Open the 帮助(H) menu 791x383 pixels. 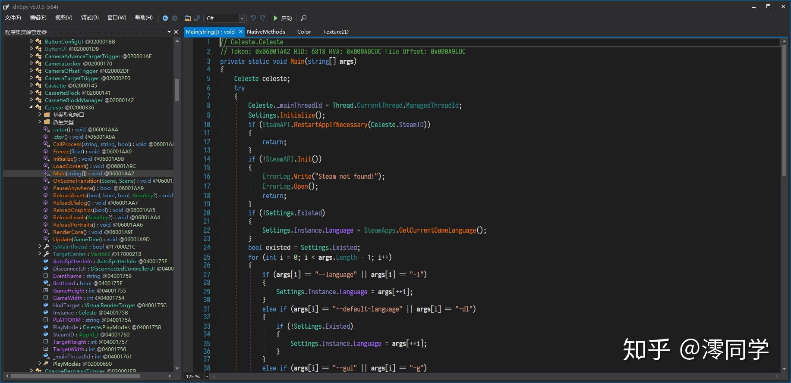tap(144, 18)
